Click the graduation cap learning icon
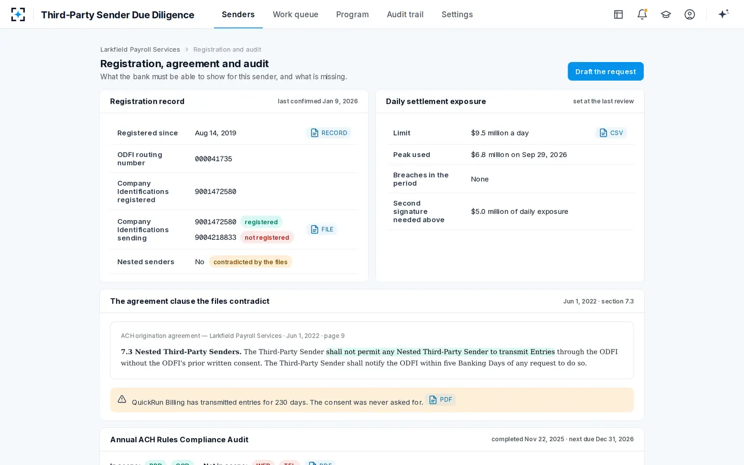The height and width of the screenshot is (465, 744). tap(666, 14)
